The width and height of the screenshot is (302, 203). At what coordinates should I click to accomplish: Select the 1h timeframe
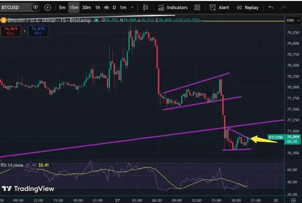coord(98,8)
